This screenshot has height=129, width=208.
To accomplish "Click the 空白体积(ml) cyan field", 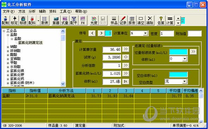I will 178,75.
